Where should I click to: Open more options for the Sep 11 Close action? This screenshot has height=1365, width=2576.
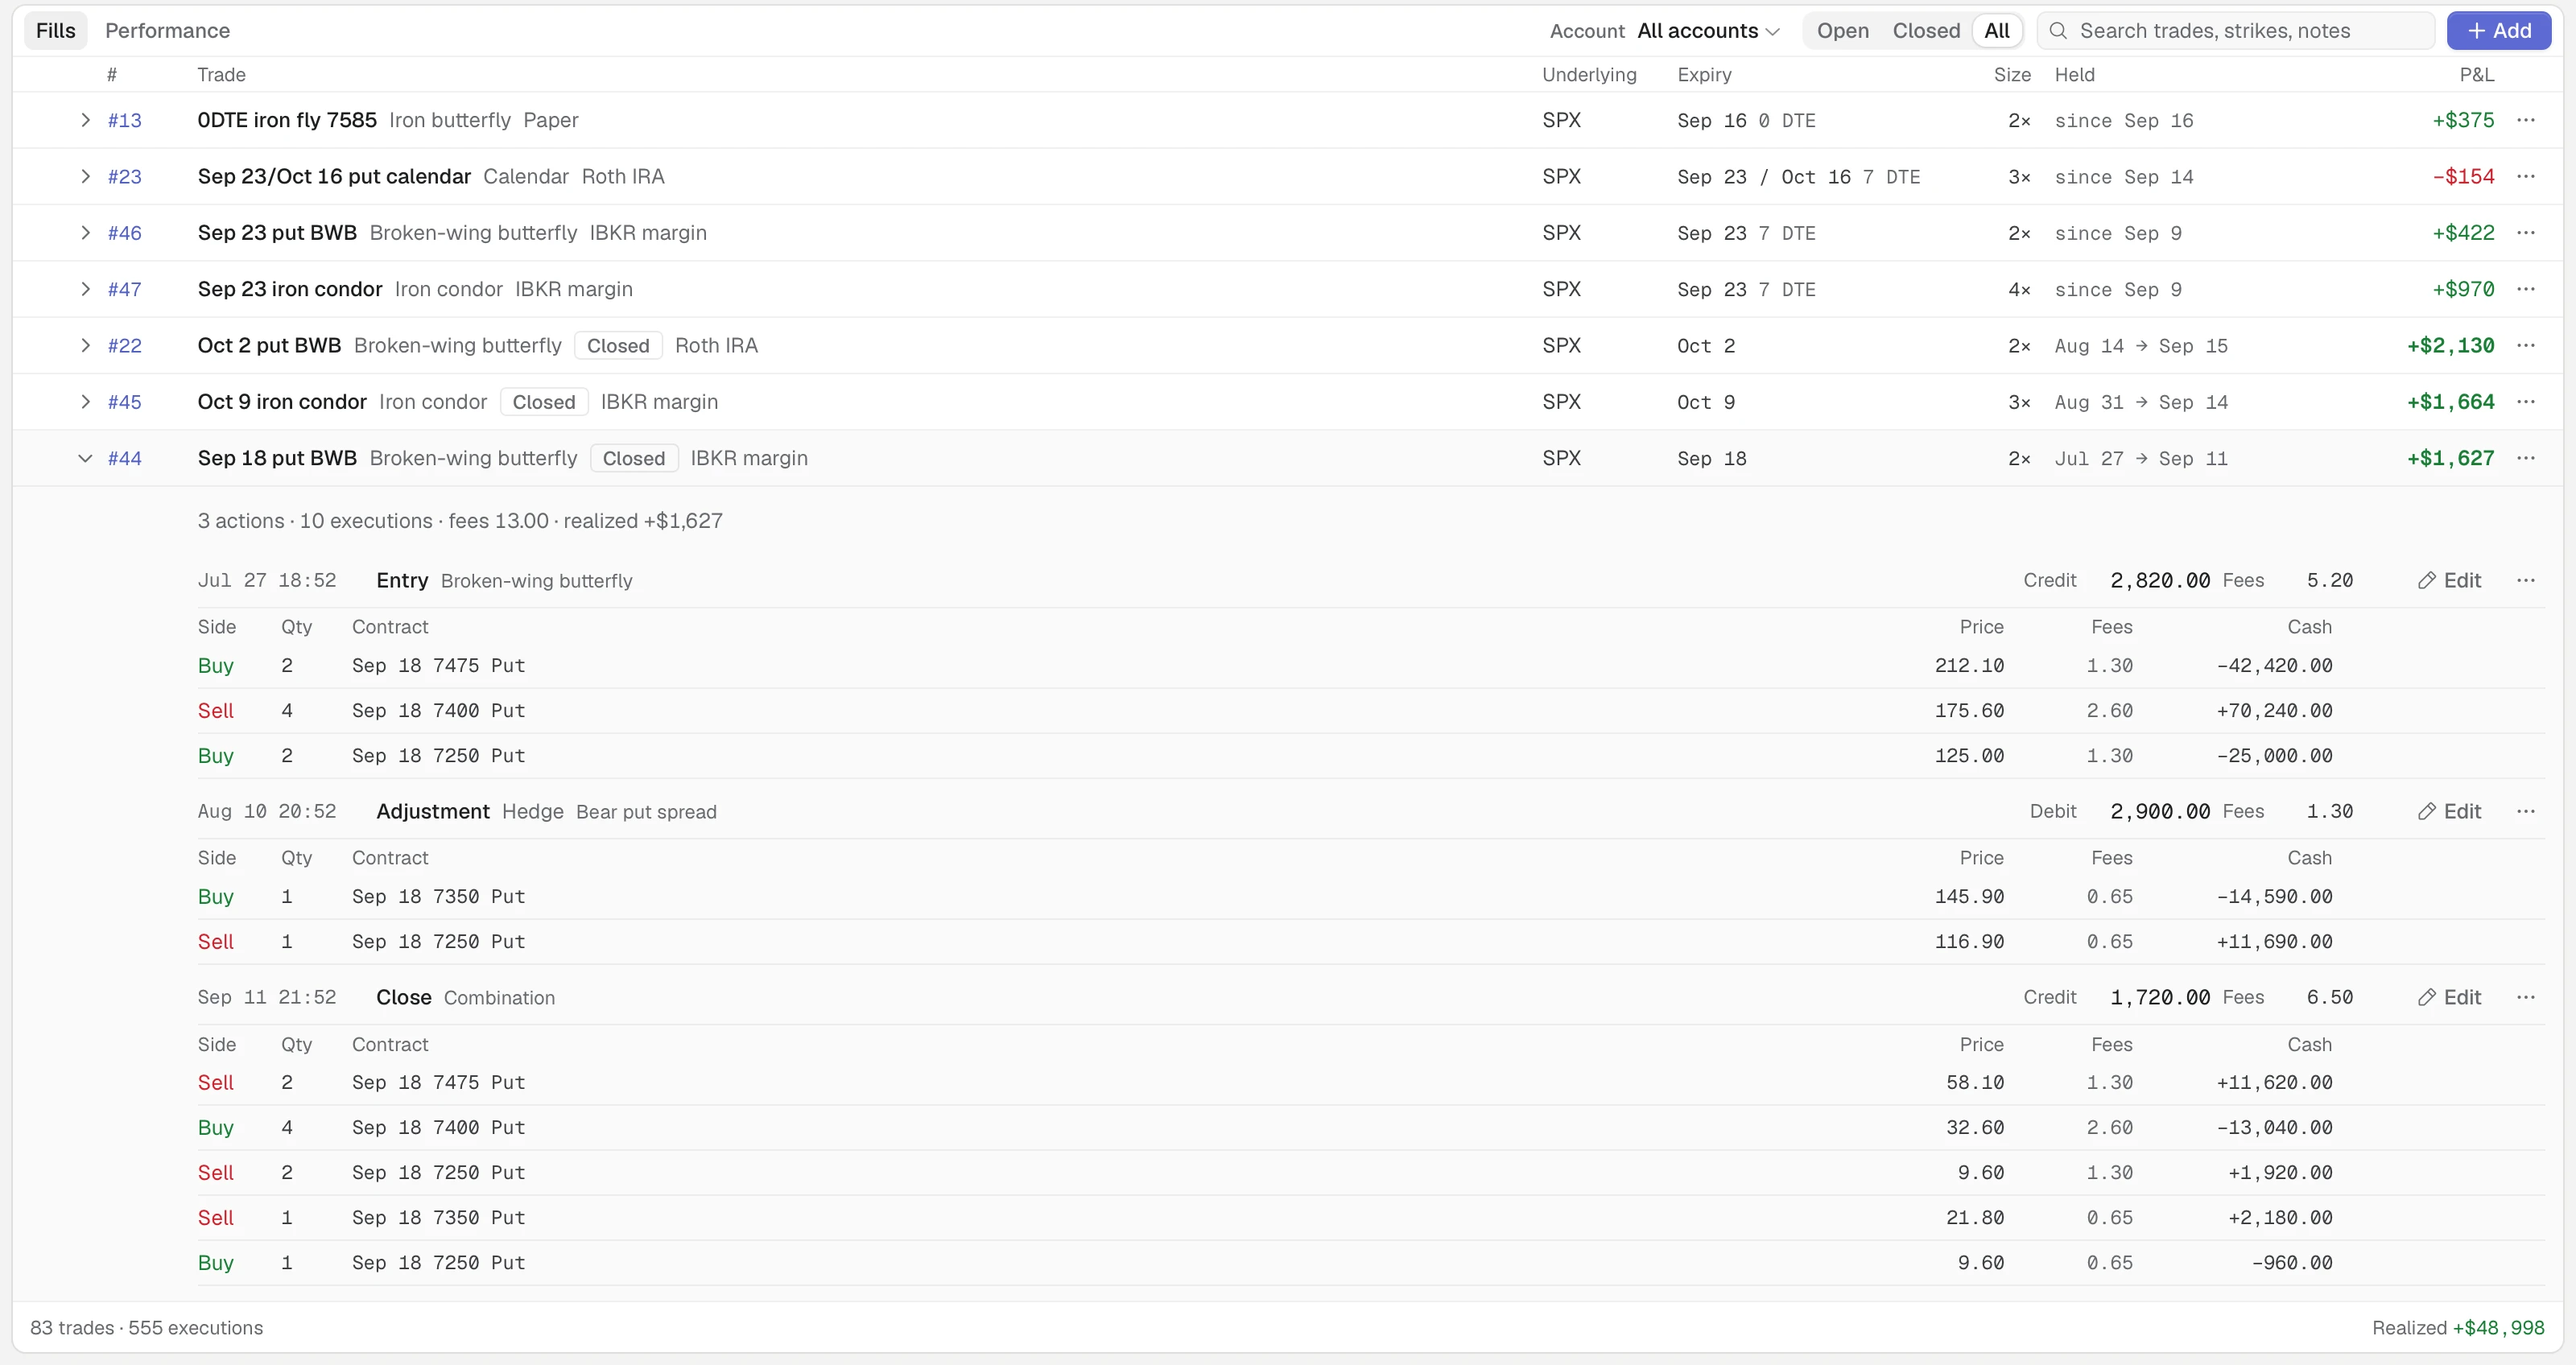coord(2525,997)
